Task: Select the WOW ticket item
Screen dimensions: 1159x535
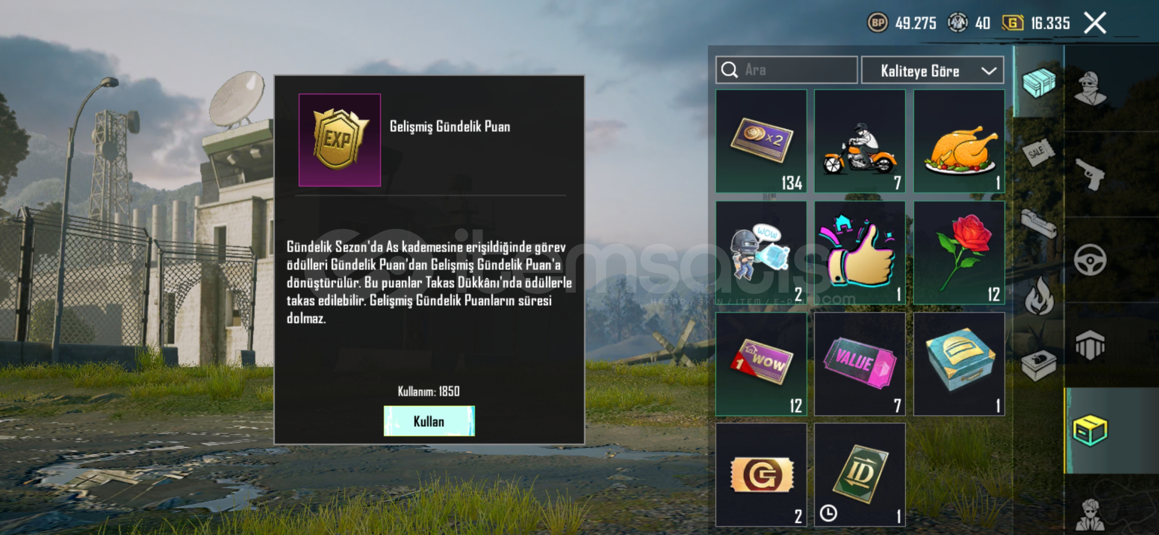Action: pos(761,364)
